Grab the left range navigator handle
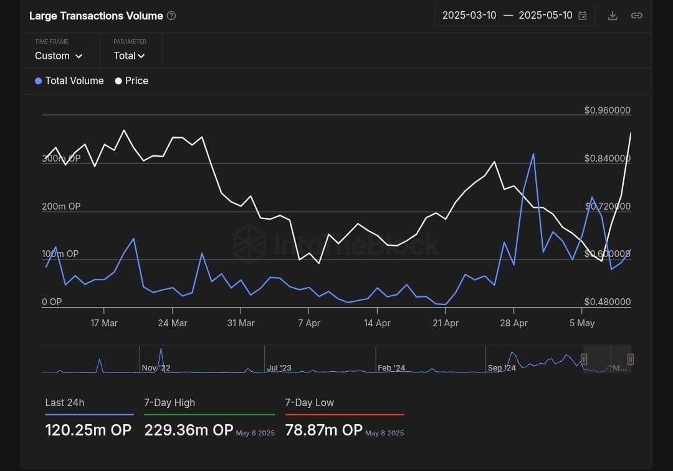 pos(584,359)
